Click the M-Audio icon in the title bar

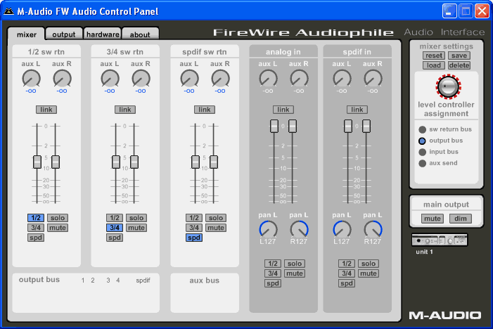[x=8, y=11]
